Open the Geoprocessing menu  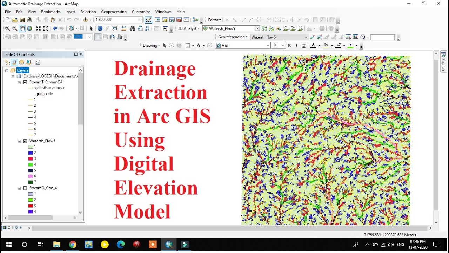(114, 12)
